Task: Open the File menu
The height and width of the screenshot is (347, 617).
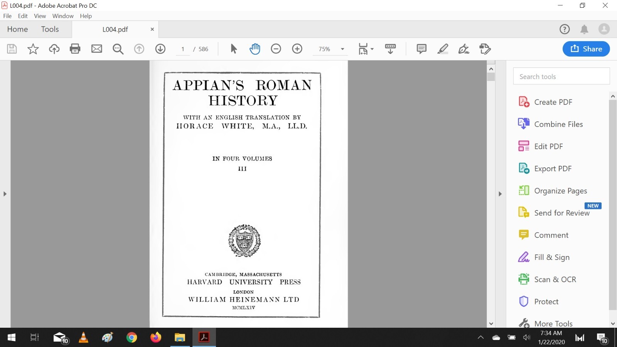Action: point(7,16)
